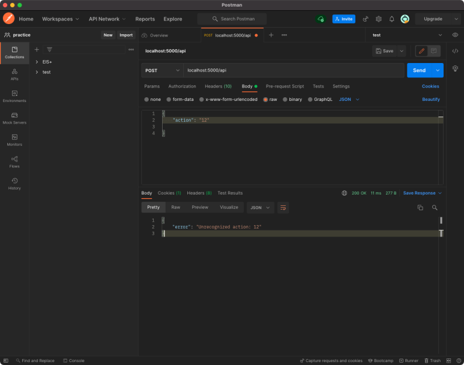Click the Import button
Image resolution: width=464 pixels, height=365 pixels.
pyautogui.click(x=126, y=35)
